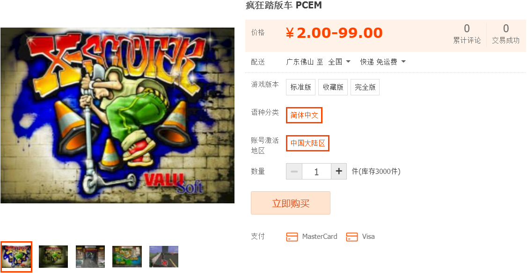The width and height of the screenshot is (527, 273).
Task: Select the 标准版 game version option
Action: coord(301,87)
